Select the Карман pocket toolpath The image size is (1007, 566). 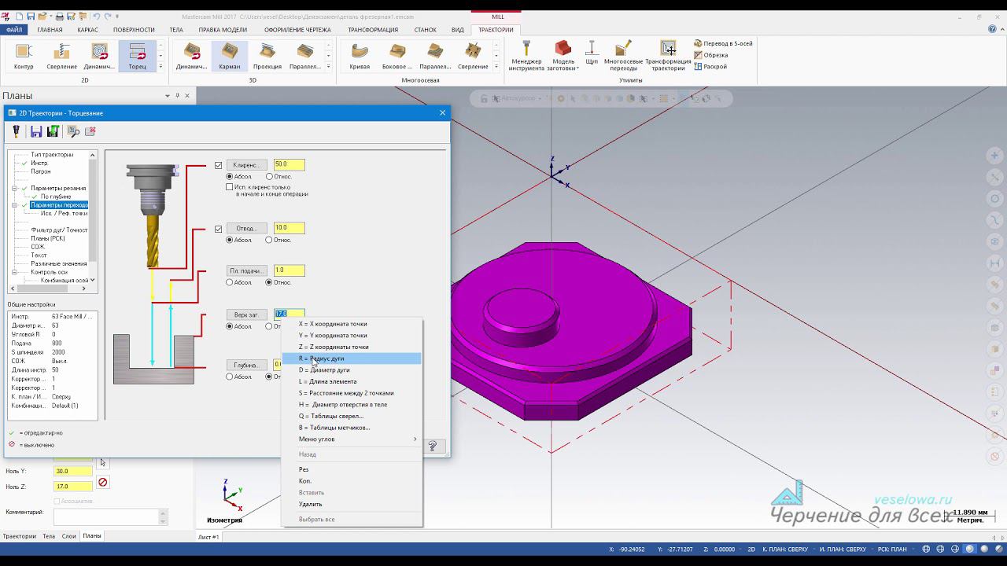click(230, 57)
